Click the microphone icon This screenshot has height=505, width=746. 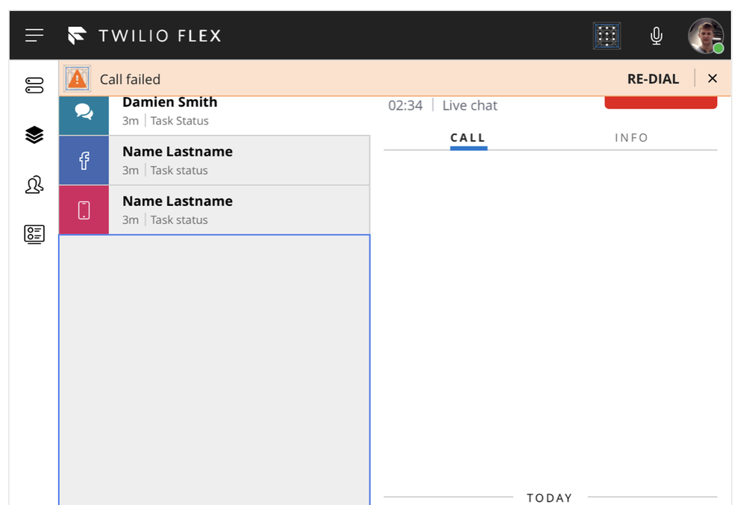click(x=656, y=35)
